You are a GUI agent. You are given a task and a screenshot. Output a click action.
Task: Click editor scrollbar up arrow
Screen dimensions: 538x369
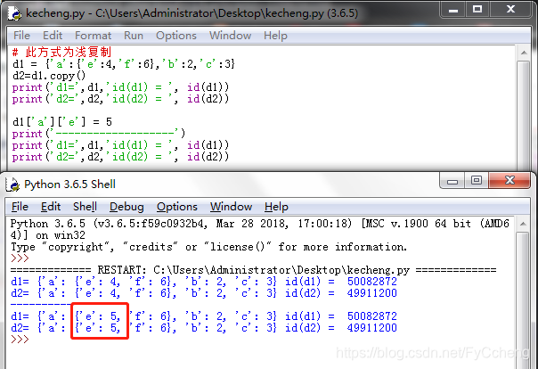(524, 53)
